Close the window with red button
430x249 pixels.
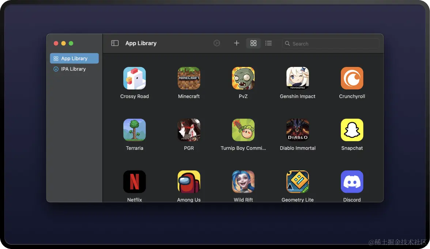pyautogui.click(x=56, y=43)
